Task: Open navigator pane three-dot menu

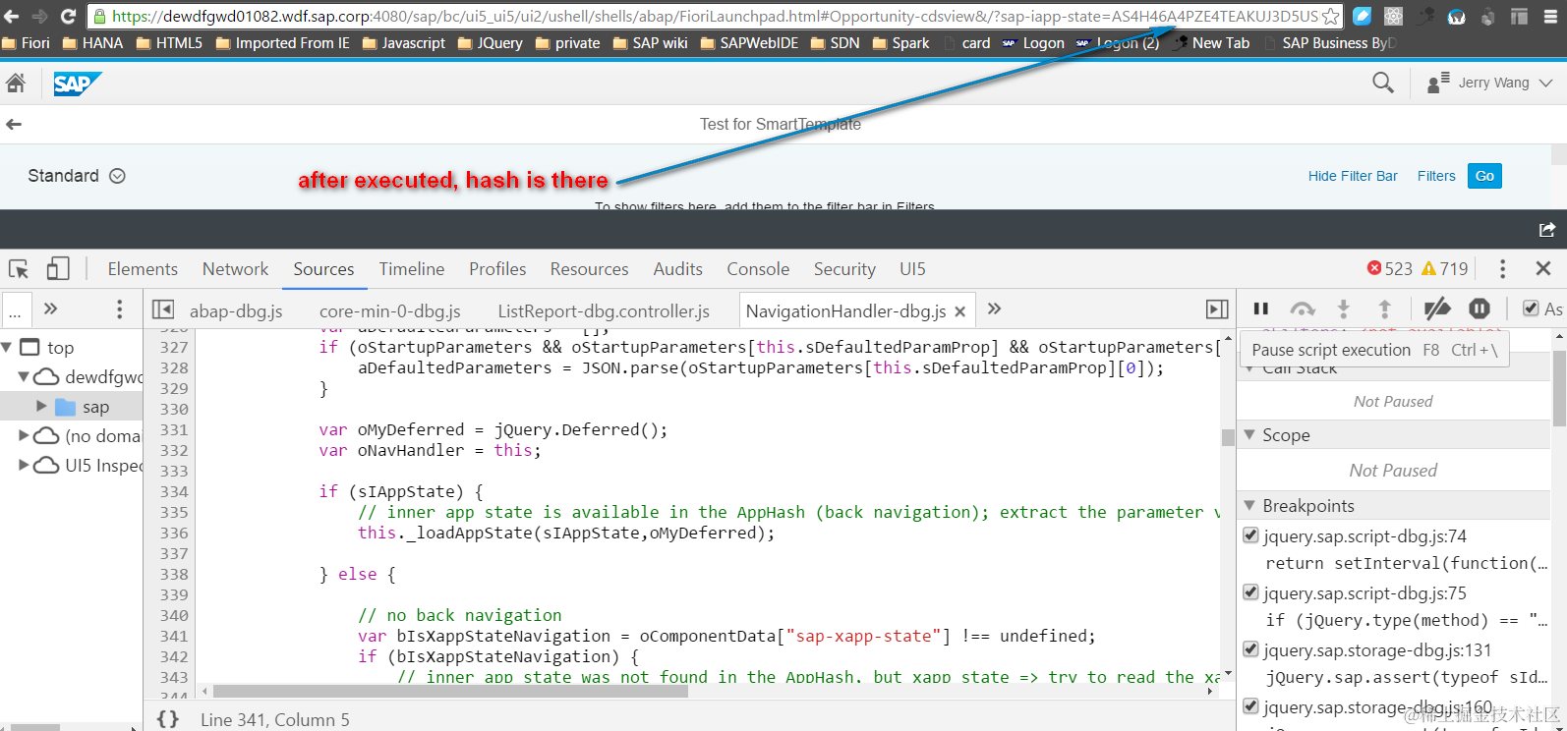Action: point(120,309)
